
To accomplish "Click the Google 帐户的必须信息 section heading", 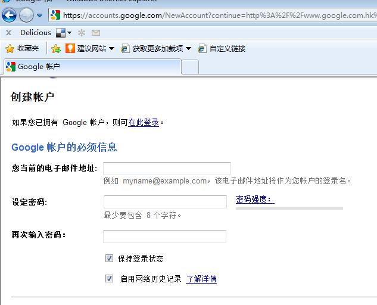I will (x=64, y=147).
